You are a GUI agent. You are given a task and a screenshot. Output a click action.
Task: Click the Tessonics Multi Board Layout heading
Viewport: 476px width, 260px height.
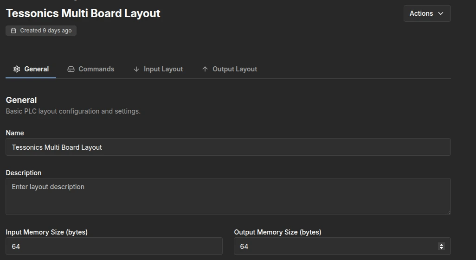[83, 13]
